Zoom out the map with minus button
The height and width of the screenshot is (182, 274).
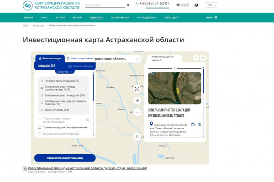pos(137,112)
